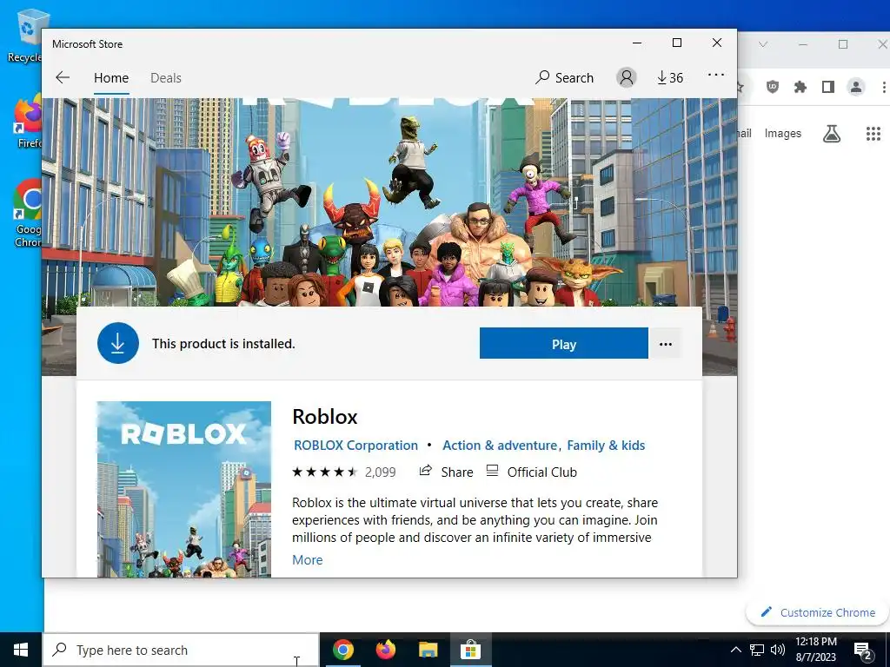This screenshot has width=890, height=667.
Task: Click the taskbar search box
Action: (x=181, y=650)
